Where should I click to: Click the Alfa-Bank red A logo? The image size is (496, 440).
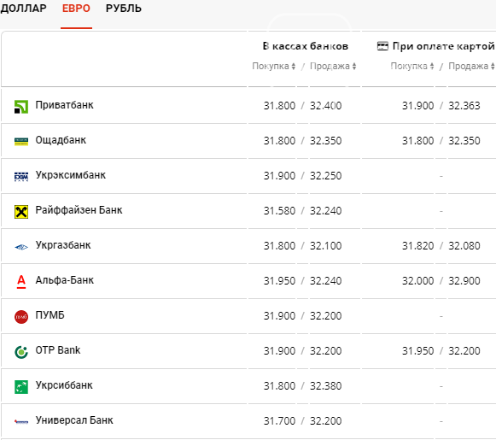[x=21, y=282]
